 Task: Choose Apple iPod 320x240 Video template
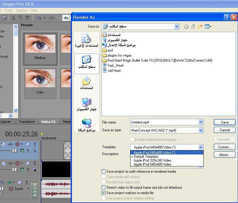pos(167,160)
